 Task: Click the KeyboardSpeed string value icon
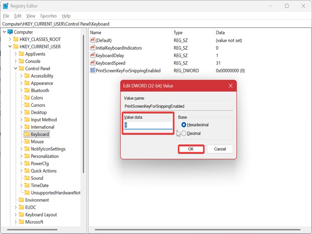[92, 63]
